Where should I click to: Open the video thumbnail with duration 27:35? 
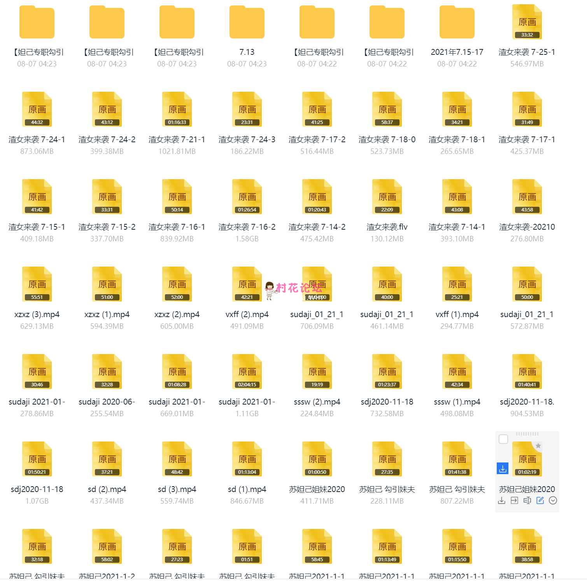click(387, 459)
